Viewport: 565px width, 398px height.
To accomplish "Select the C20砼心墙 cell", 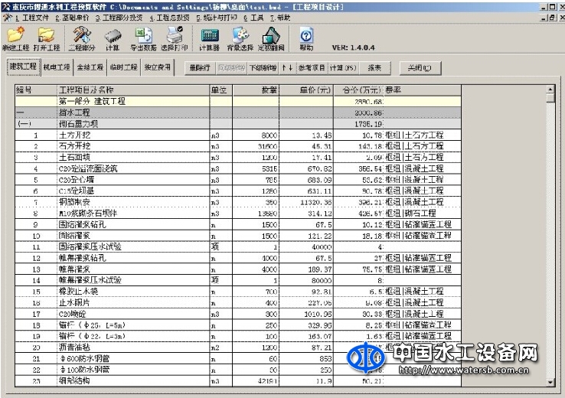I will [x=133, y=180].
